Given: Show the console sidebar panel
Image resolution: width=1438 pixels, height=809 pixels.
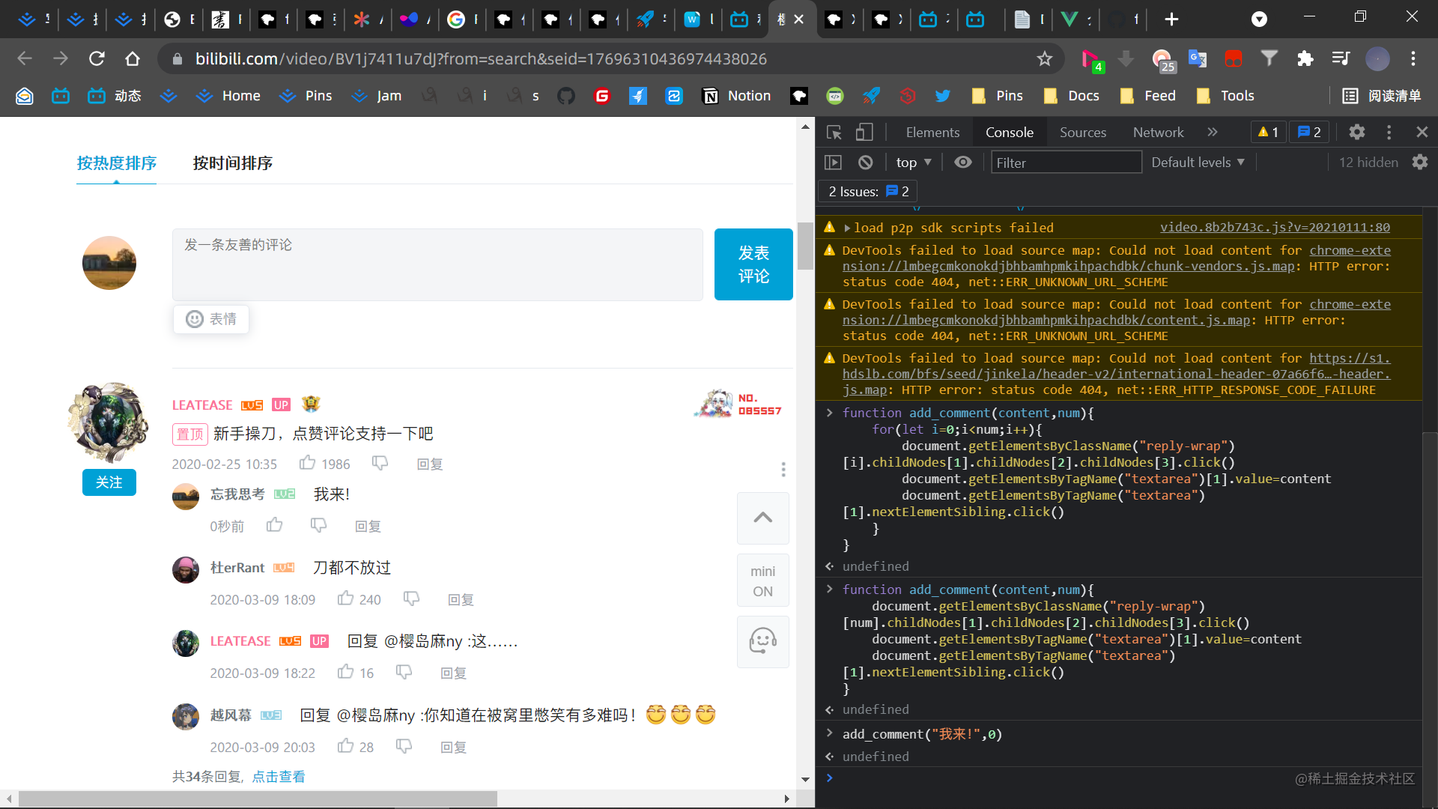Looking at the screenshot, I should (833, 163).
